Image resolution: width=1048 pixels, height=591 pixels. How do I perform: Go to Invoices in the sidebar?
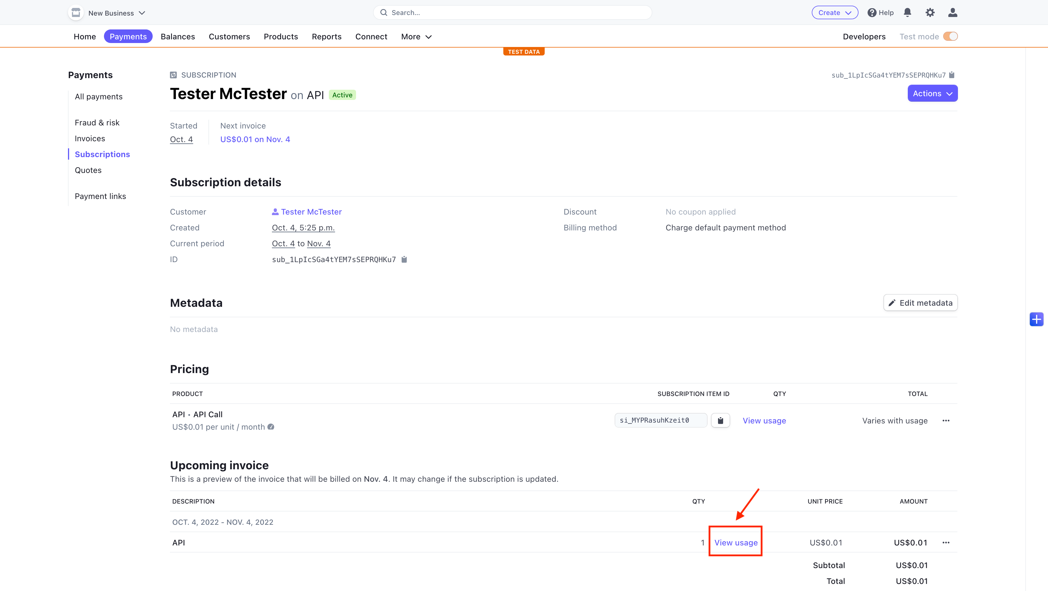90,139
